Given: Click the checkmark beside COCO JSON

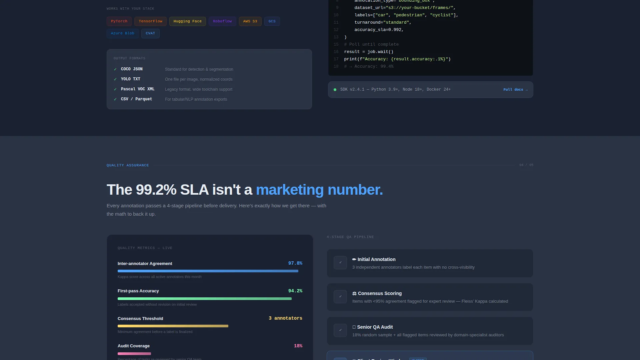Looking at the screenshot, I should click(x=115, y=69).
